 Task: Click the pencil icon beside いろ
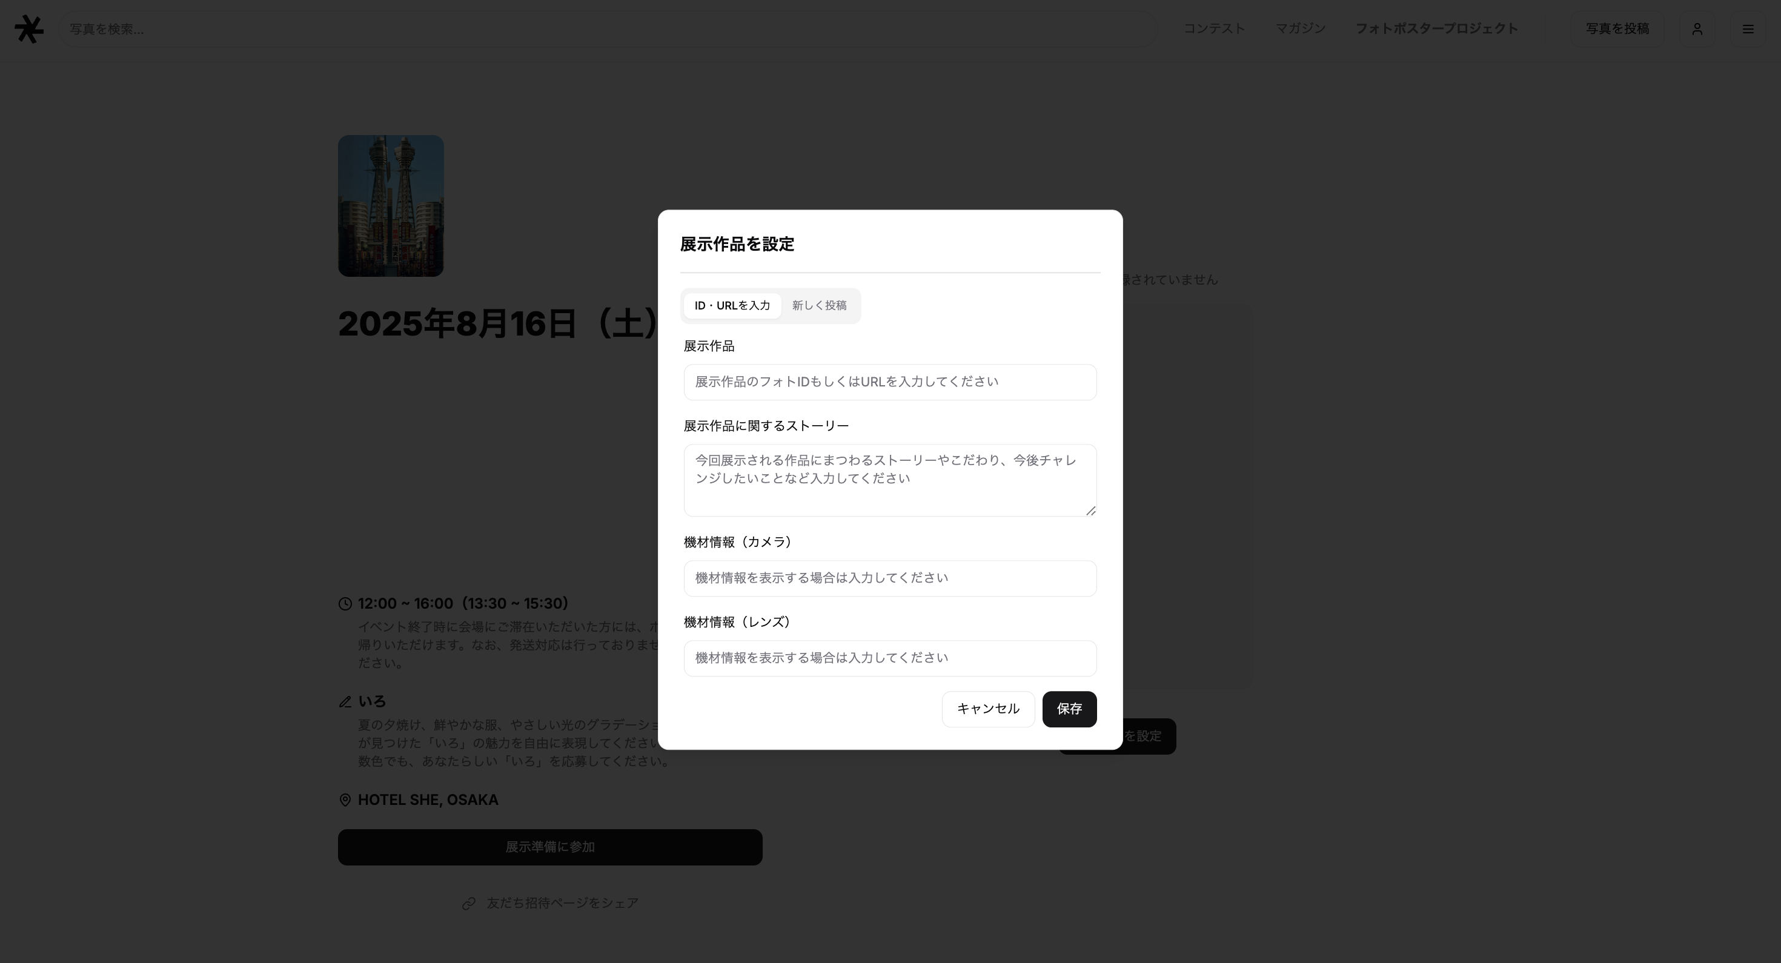coord(345,702)
